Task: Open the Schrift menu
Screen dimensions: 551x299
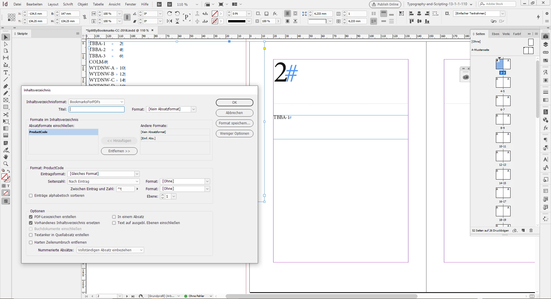Action: pyautogui.click(x=68, y=4)
